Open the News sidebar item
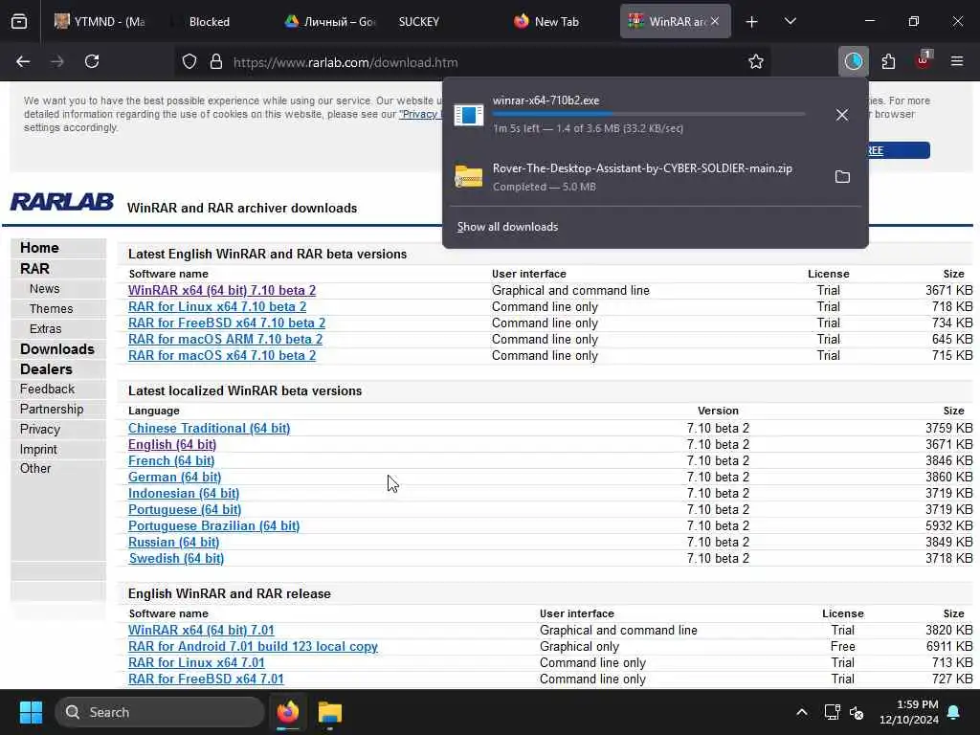This screenshot has height=735, width=980. click(x=44, y=289)
